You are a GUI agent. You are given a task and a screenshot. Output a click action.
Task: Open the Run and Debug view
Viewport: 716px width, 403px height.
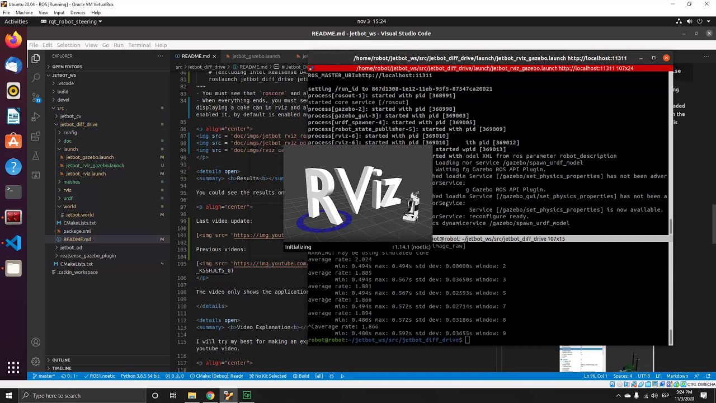36,117
